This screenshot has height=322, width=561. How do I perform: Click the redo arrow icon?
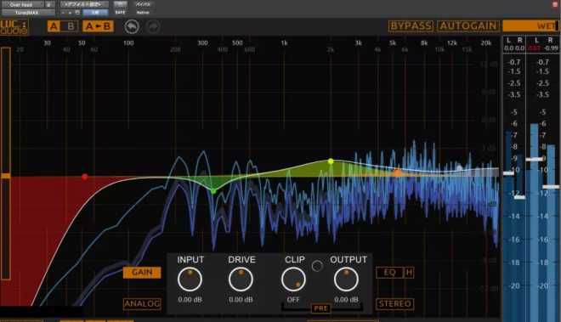[x=153, y=26]
